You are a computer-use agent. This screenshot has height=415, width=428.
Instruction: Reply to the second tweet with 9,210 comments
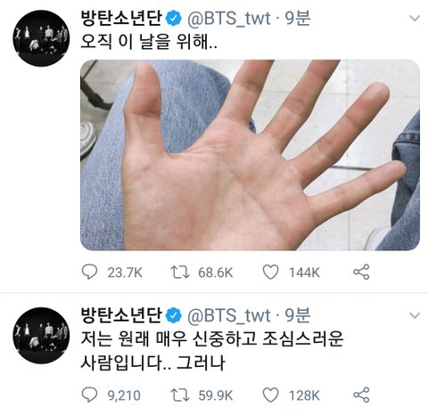pyautogui.click(x=89, y=395)
